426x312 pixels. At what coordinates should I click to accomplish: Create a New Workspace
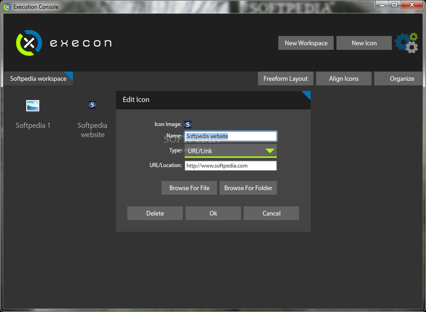[x=306, y=43]
